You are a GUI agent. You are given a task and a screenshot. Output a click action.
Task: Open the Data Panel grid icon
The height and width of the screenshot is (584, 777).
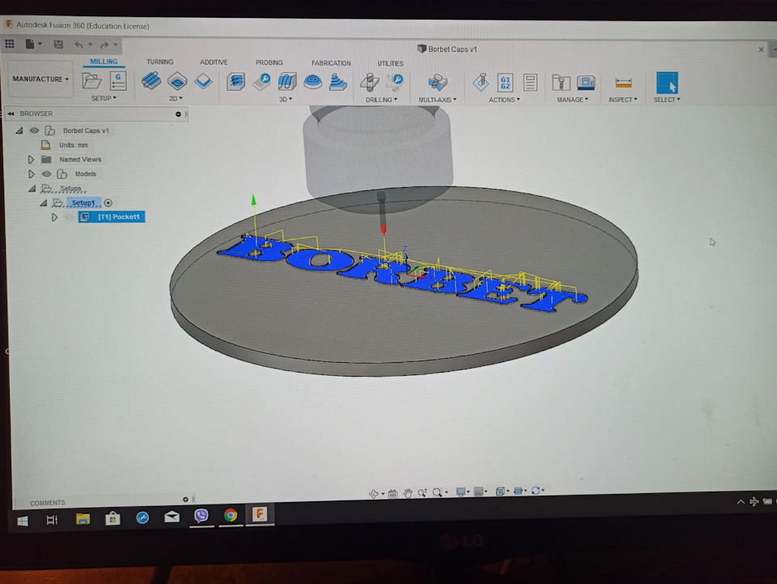coord(10,44)
